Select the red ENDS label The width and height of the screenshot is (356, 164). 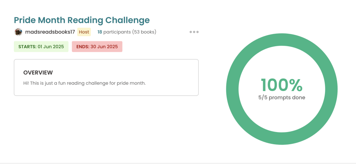(83, 47)
